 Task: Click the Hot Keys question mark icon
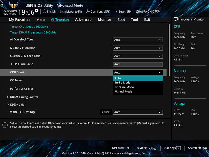click(x=179, y=148)
